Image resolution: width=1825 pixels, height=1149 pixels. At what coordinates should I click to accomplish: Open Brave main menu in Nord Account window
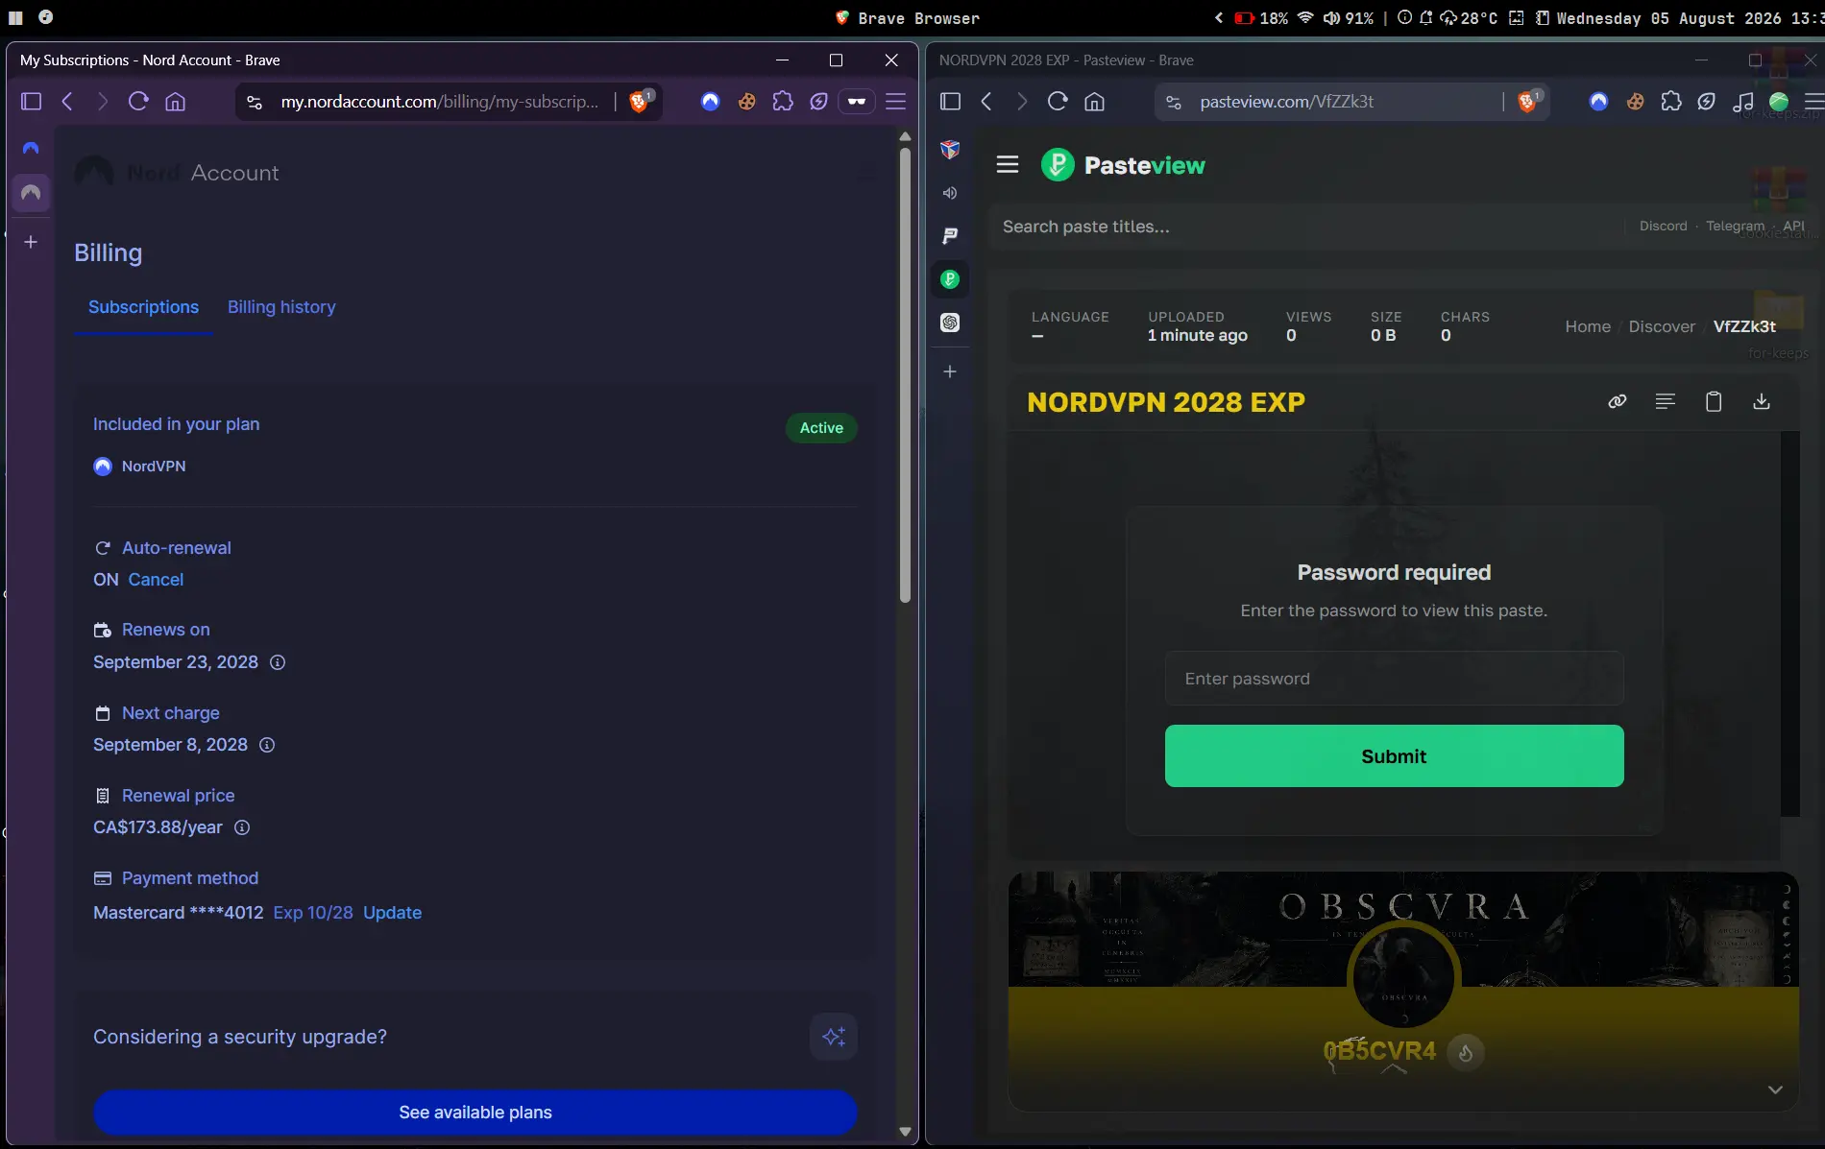click(x=895, y=102)
